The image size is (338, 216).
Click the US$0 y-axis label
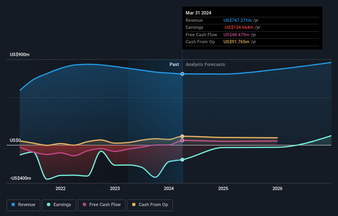click(15, 141)
